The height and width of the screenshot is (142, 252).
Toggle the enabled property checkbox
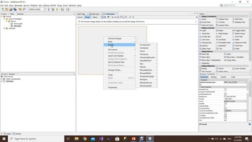pyautogui.click(x=226, y=103)
